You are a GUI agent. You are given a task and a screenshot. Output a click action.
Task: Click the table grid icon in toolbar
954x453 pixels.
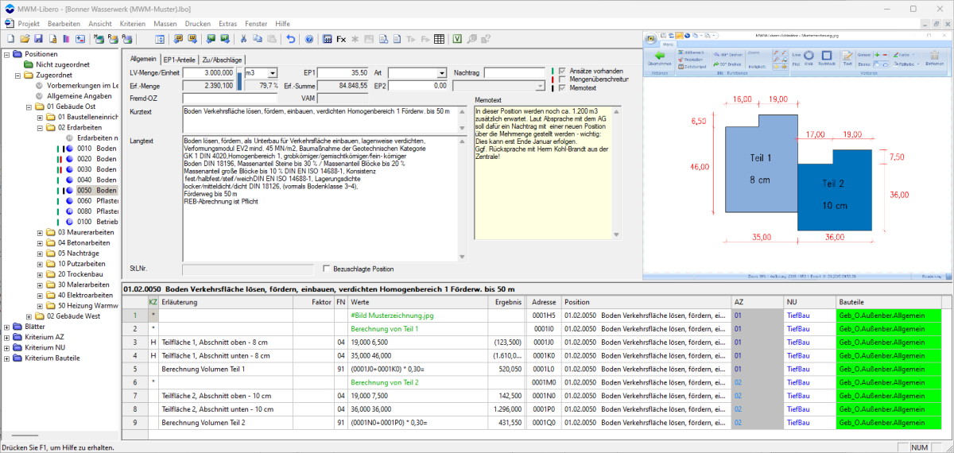tap(439, 38)
